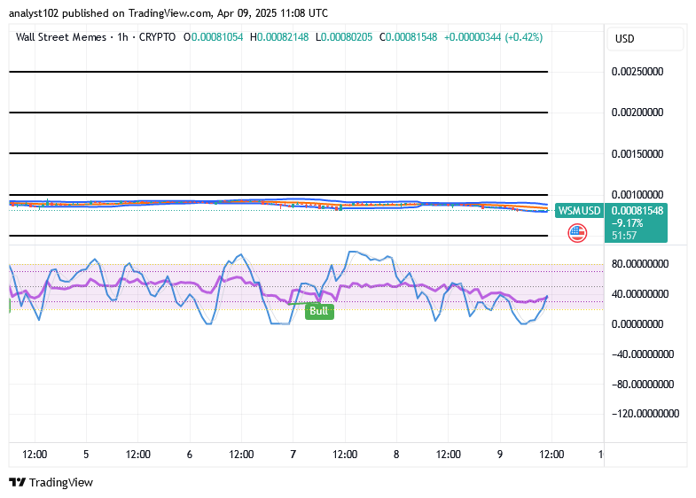Click the horizontal line at 0.0015
Viewport: 696px width, 498px height.
pyautogui.click(x=278, y=153)
